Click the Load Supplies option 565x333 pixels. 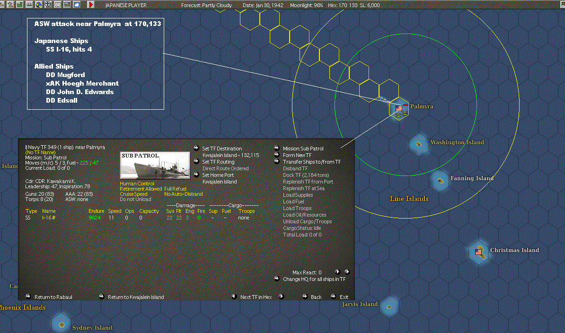(x=298, y=195)
